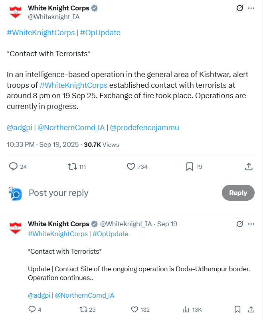Repost the Doda-Udhampur update reply
This screenshot has width=263, height=320.
83,309
